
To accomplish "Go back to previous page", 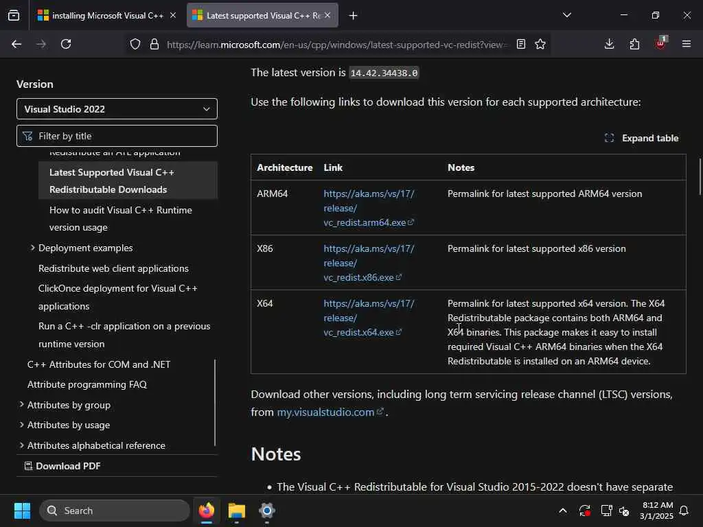I will [x=16, y=44].
